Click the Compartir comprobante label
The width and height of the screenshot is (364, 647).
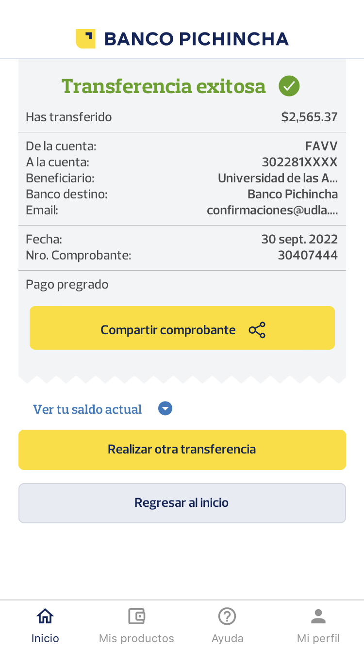point(168,330)
